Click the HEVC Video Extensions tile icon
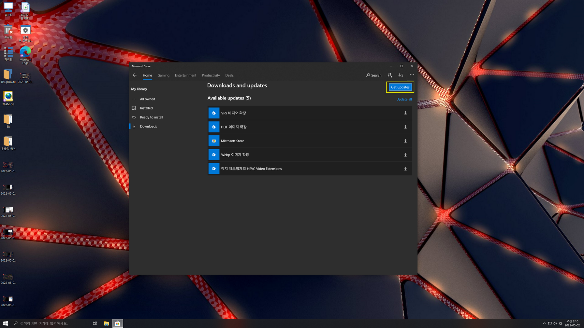This screenshot has width=584, height=328. coord(214,169)
